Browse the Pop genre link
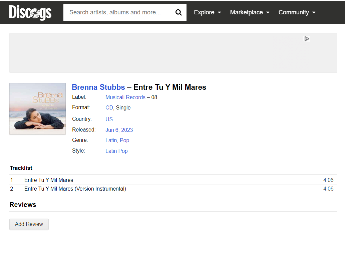Screen dimensions: 345x256 click(x=124, y=140)
